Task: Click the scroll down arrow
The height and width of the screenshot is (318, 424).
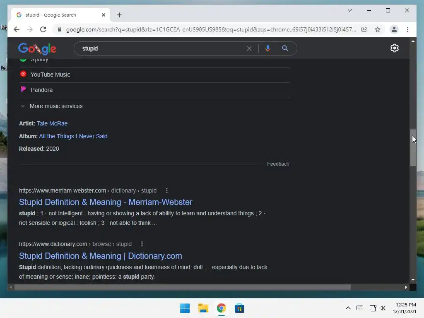Action: (x=413, y=280)
